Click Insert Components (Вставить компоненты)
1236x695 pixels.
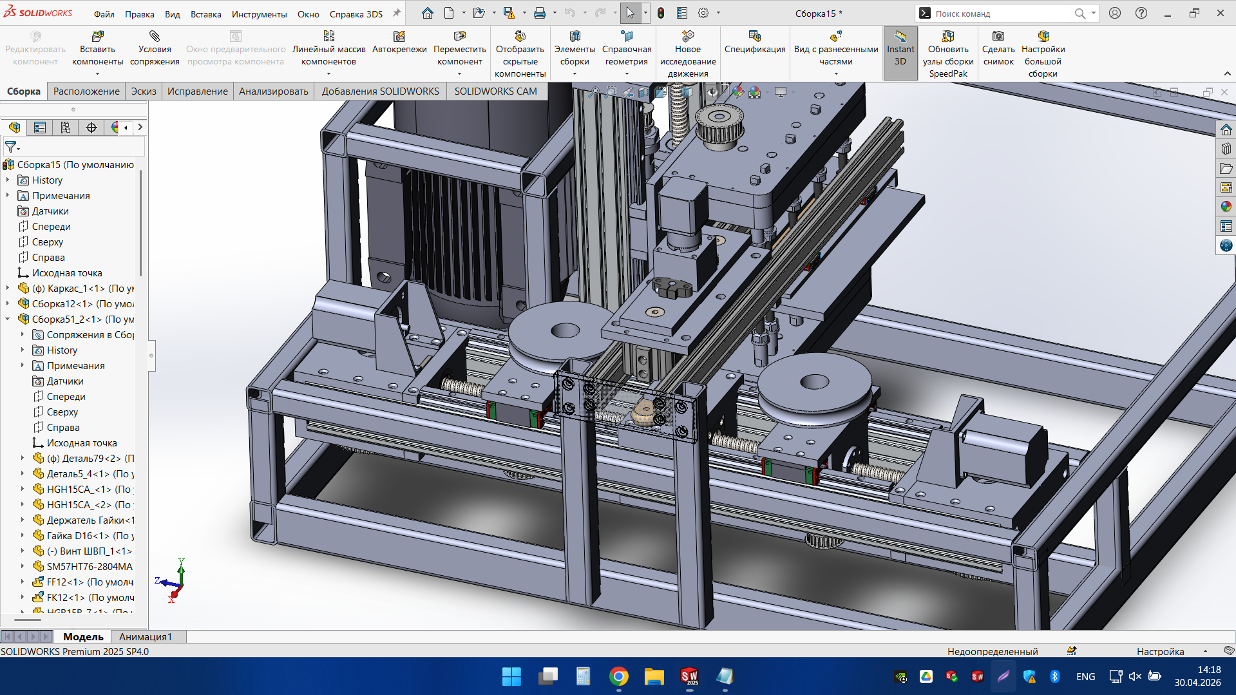coord(97,48)
